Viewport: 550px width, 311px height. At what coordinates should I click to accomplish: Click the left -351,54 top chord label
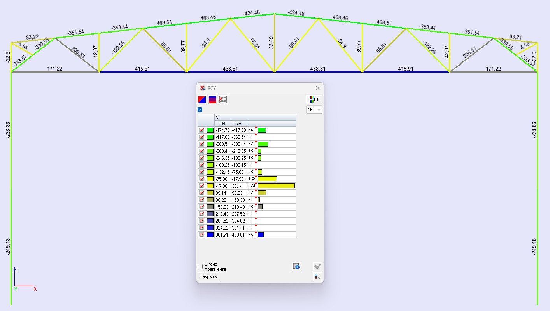[75, 32]
